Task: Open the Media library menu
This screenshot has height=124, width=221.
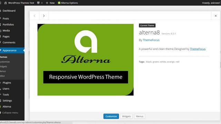Action: click(x=6, y=31)
